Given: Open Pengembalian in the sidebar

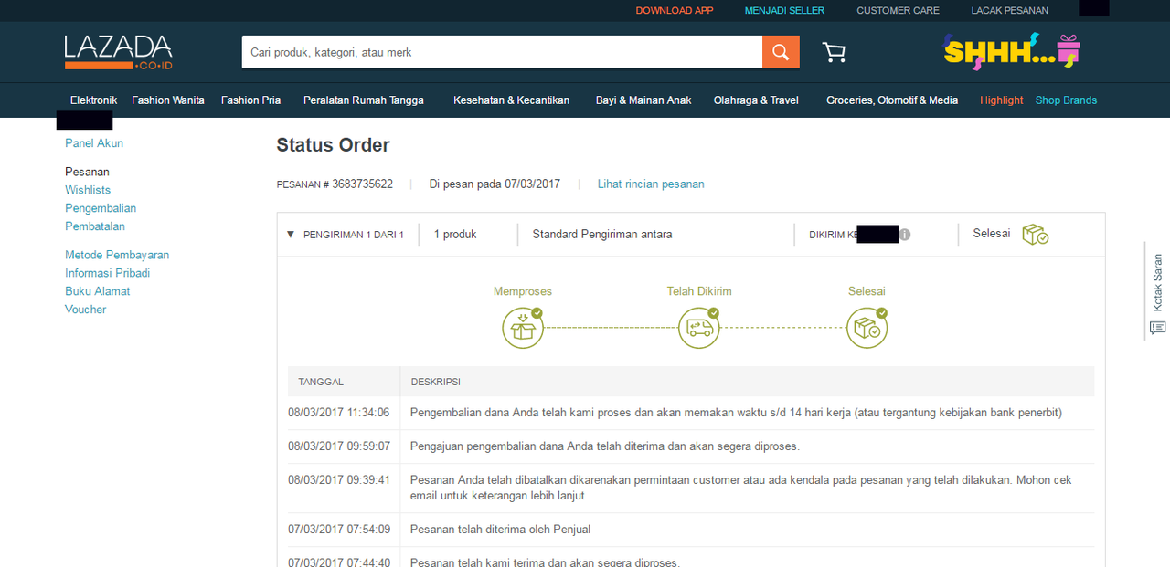Looking at the screenshot, I should (101, 208).
